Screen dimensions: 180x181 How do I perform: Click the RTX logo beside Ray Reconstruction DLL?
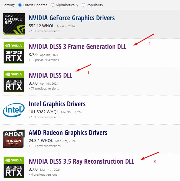click(14, 167)
